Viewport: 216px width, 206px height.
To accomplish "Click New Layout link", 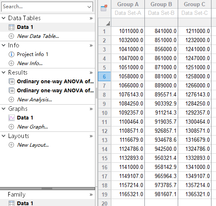I will coord(33,145).
